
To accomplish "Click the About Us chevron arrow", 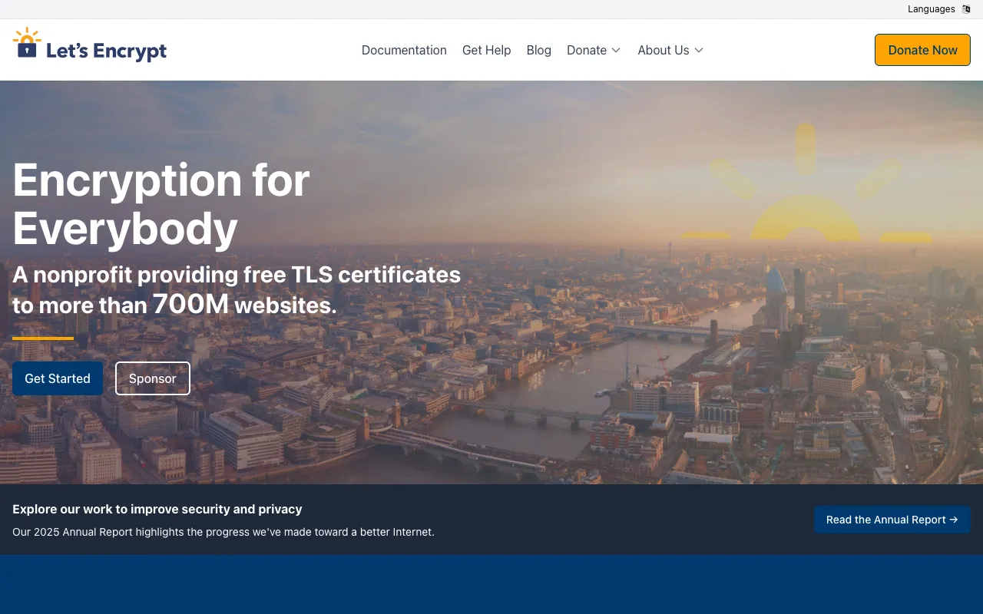I will point(699,50).
